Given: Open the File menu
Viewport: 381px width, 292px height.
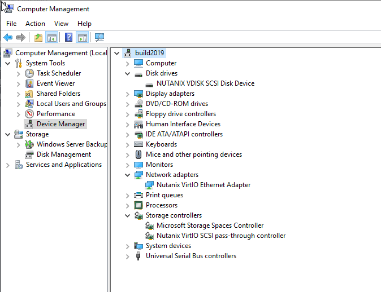Looking at the screenshot, I should click(11, 24).
